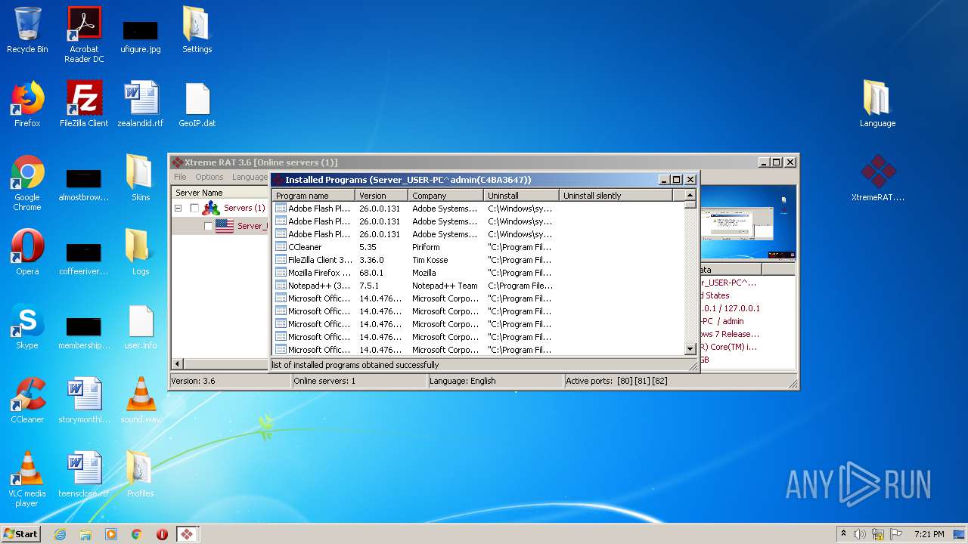Image resolution: width=968 pixels, height=544 pixels.
Task: Open VLC media player shortcut
Action: [x=27, y=479]
